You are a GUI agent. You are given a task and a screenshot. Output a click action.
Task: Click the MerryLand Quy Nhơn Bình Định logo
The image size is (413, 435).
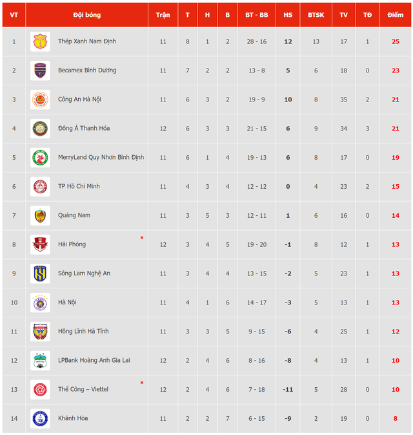click(40, 158)
